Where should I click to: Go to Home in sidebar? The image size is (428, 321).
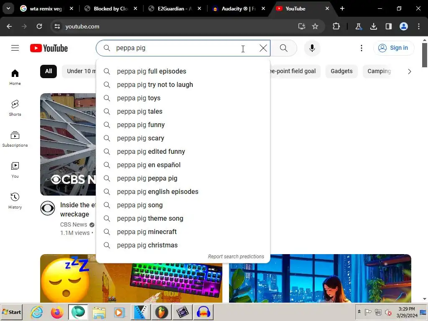pos(15,77)
